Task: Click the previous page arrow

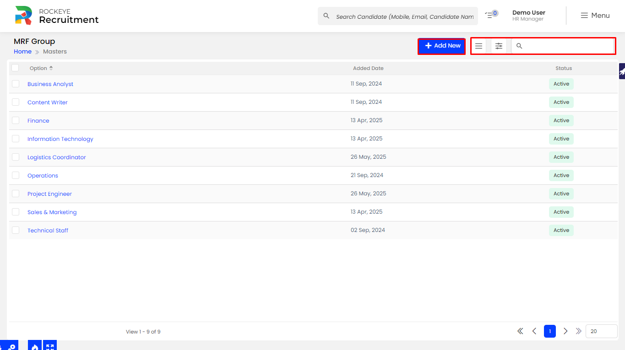Action: [534, 331]
